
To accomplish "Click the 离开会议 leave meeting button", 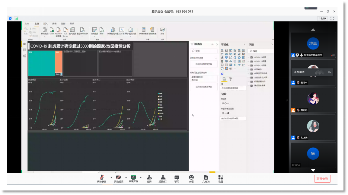I will tap(322, 179).
